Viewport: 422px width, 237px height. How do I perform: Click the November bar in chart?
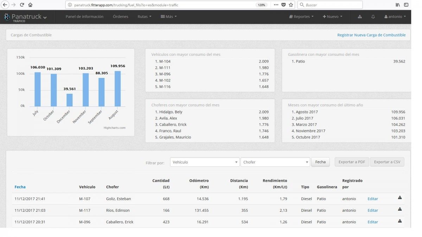(85, 90)
